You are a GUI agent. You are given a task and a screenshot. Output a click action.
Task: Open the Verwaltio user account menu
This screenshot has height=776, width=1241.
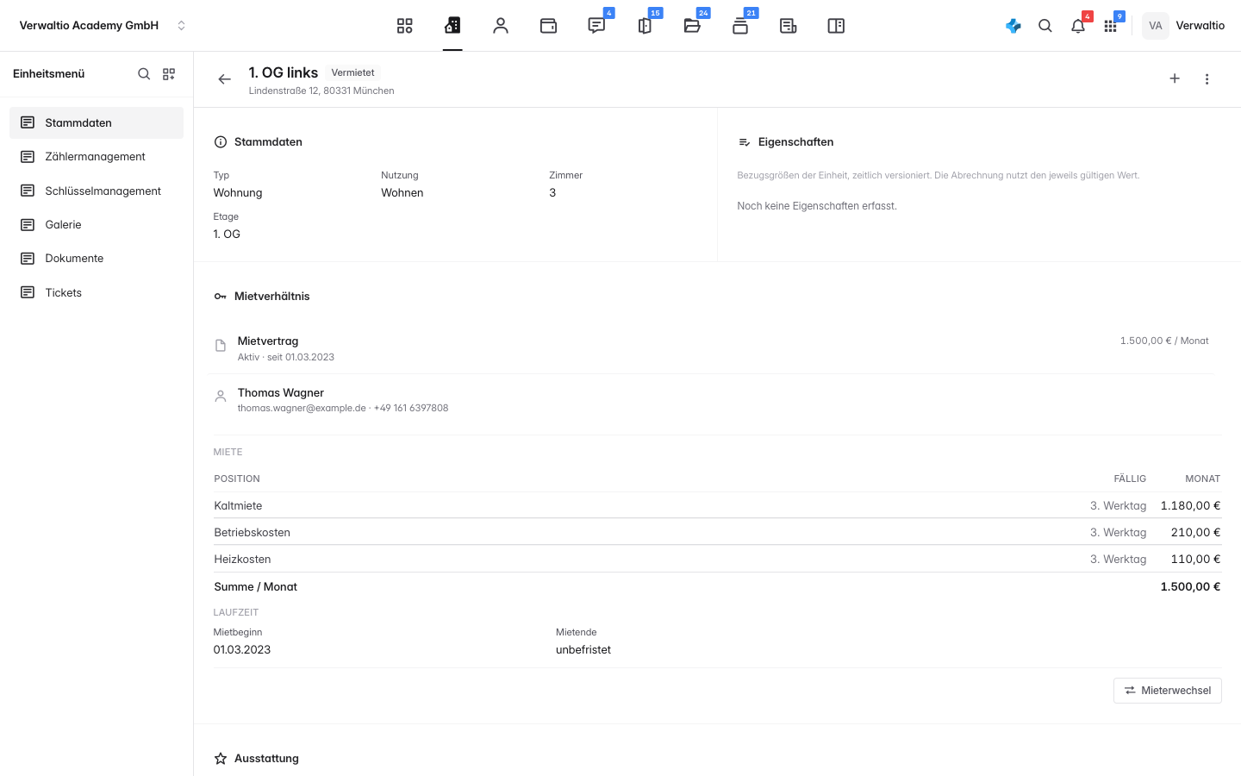1184,26
